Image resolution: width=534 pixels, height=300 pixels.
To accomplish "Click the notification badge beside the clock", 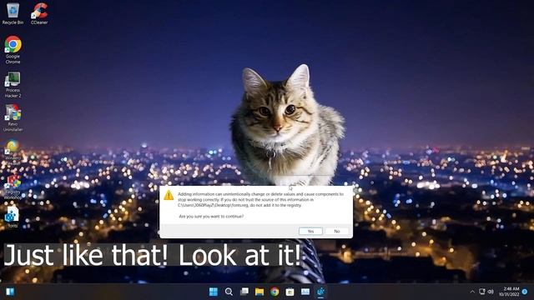I will pyautogui.click(x=525, y=292).
